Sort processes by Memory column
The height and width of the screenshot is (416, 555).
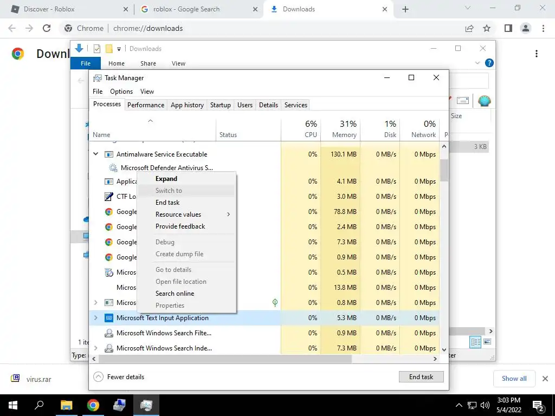pos(340,129)
